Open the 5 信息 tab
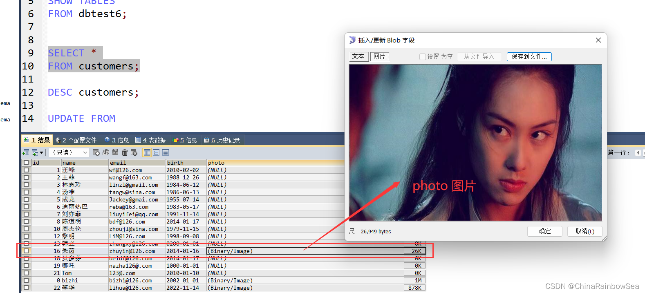 pos(185,140)
